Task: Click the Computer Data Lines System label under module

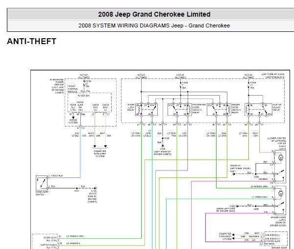Action: click(100, 153)
